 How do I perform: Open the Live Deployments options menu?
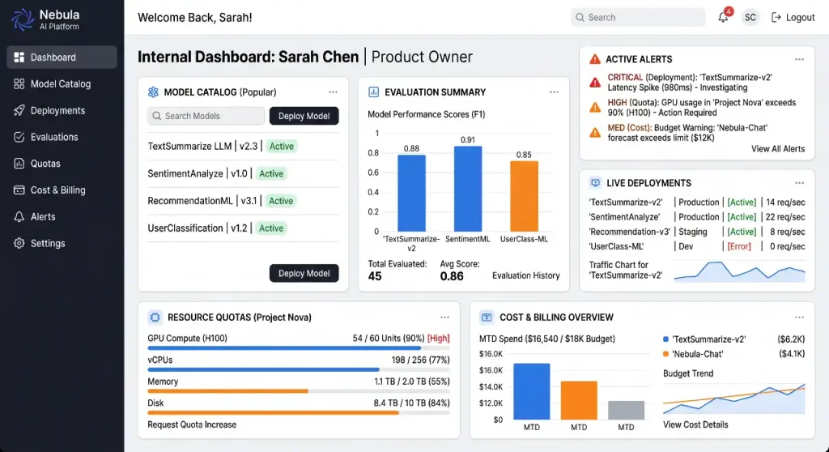799,183
